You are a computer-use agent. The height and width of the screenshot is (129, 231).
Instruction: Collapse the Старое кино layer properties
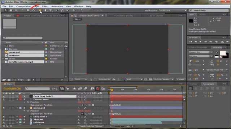[x=17, y=99]
